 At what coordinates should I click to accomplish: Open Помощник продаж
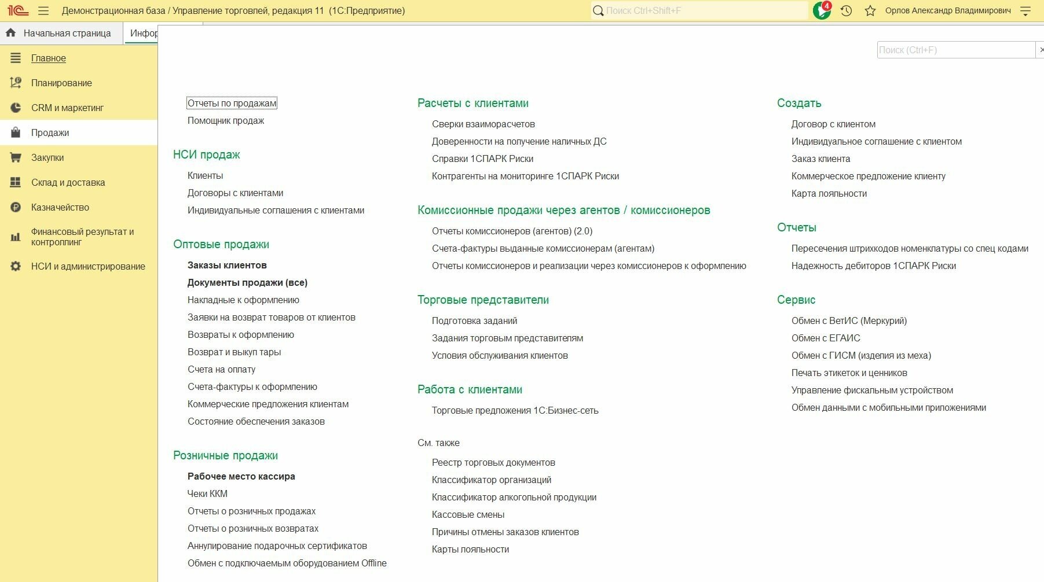pos(226,120)
